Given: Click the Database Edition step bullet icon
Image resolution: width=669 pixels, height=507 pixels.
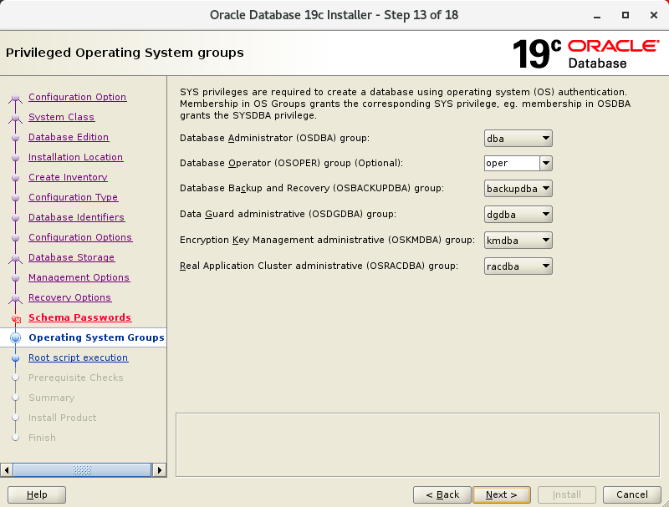Looking at the screenshot, I should coord(15,138).
